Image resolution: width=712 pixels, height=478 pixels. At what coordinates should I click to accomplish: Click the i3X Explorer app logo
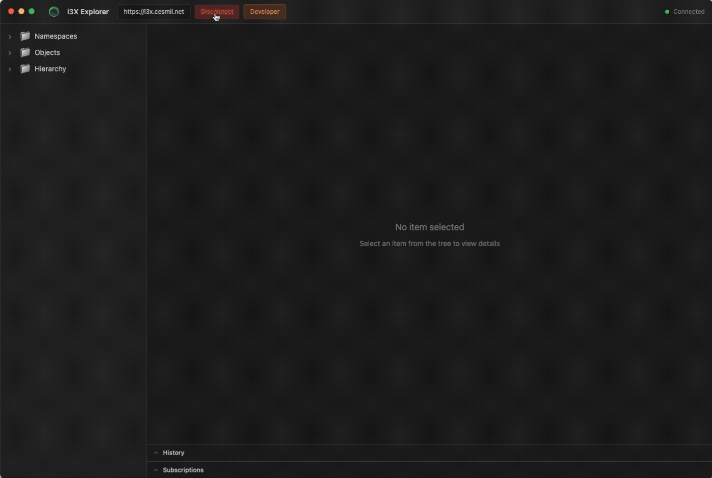(54, 12)
